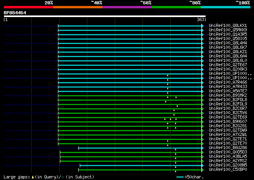
Task: Open hit UniRef100_Q5MKK9
Action: [x=228, y=30]
